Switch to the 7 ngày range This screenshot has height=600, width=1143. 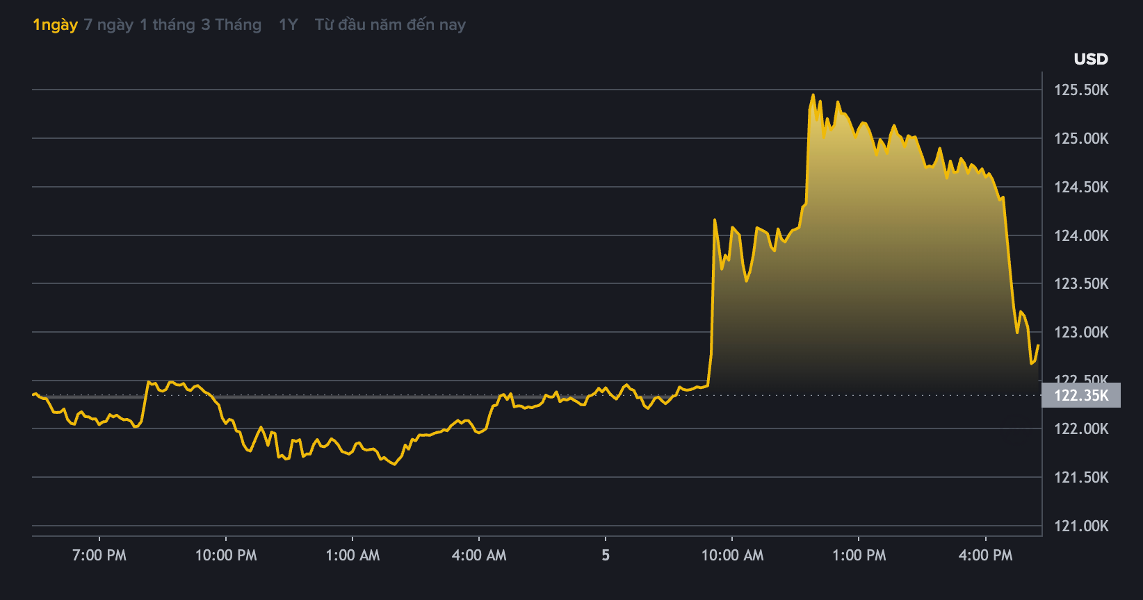pyautogui.click(x=108, y=25)
